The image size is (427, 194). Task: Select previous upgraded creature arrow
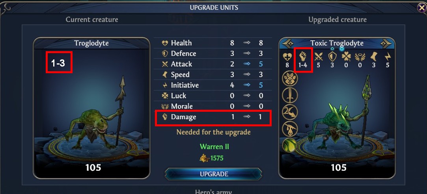click(287, 43)
